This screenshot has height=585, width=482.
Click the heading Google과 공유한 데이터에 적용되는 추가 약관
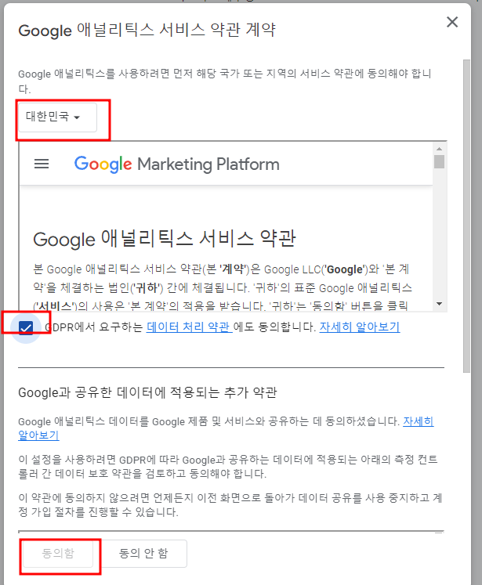(147, 392)
